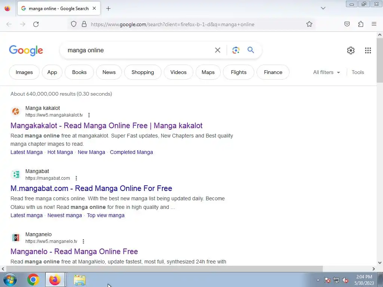Open more options for Manganelo result

(83, 241)
